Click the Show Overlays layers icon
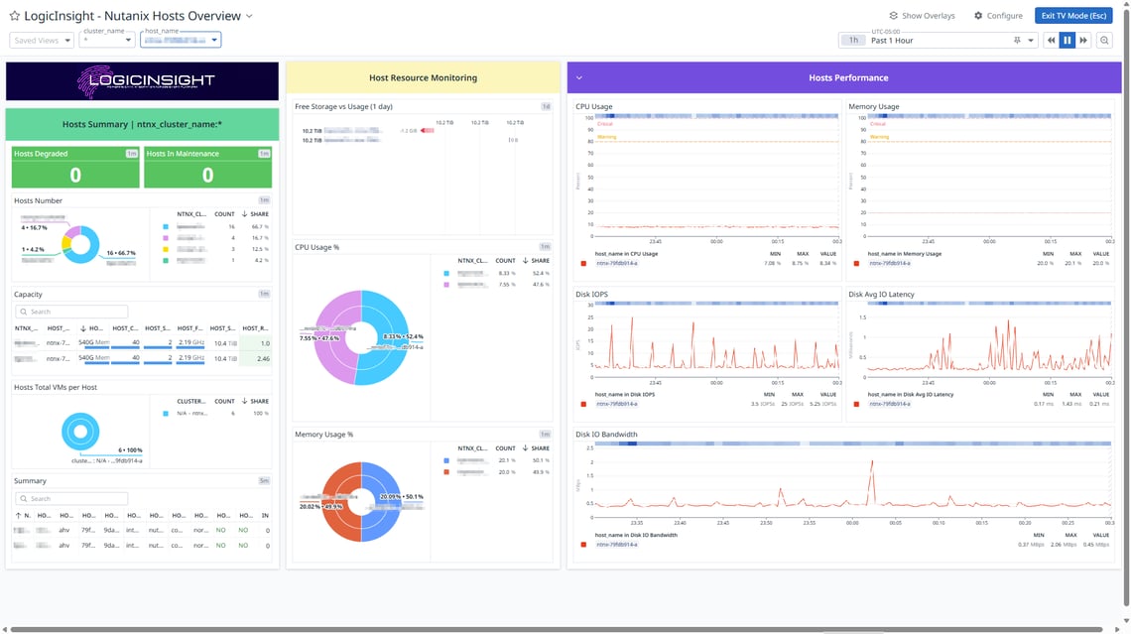This screenshot has height=634, width=1131. (893, 15)
